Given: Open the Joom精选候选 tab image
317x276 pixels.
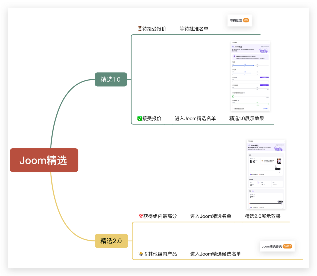Looking at the screenshot, I should 277,246.
